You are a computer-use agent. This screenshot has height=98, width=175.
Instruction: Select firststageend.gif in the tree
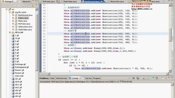point(22,67)
